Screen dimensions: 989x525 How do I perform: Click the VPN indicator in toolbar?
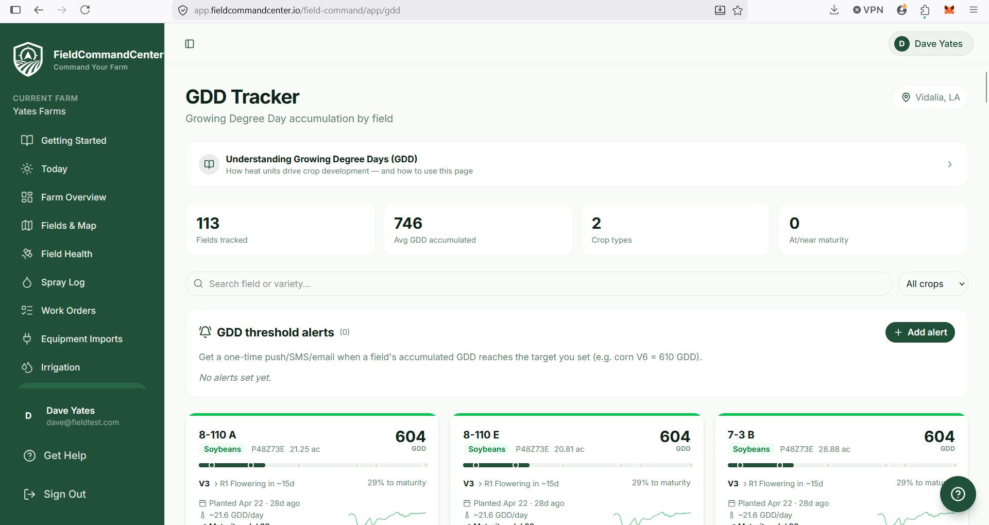click(x=868, y=10)
